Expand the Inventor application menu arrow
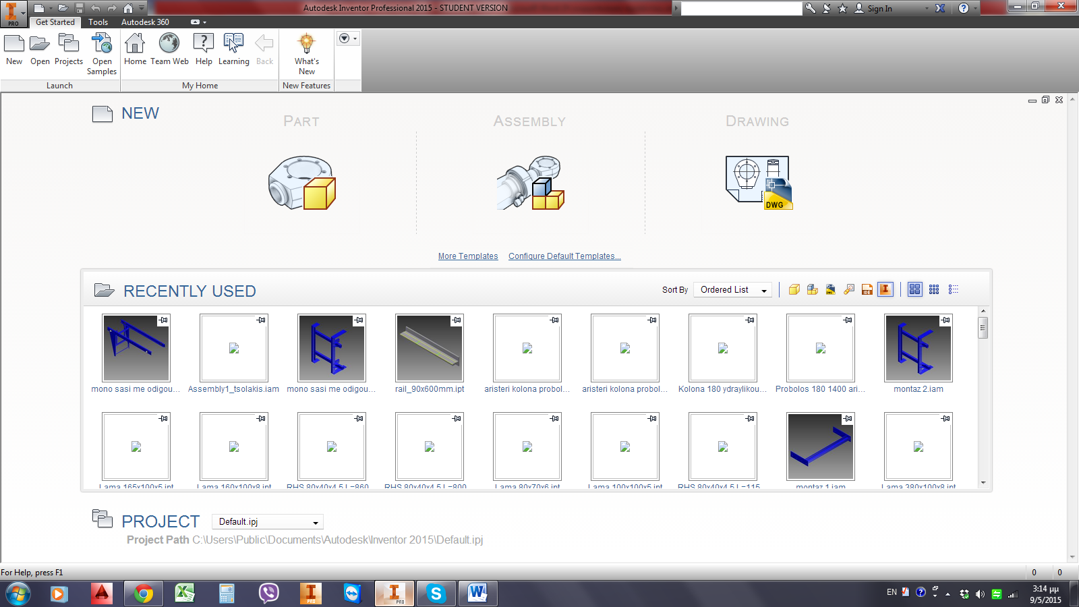The width and height of the screenshot is (1079, 607). point(23,13)
